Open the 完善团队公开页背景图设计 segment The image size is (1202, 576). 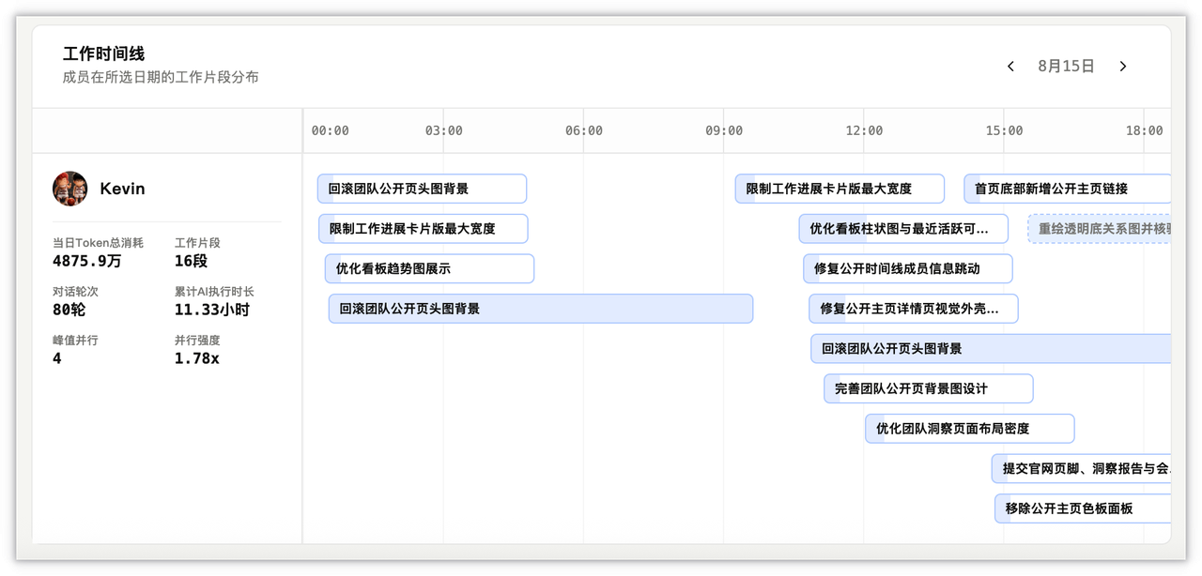tap(929, 388)
